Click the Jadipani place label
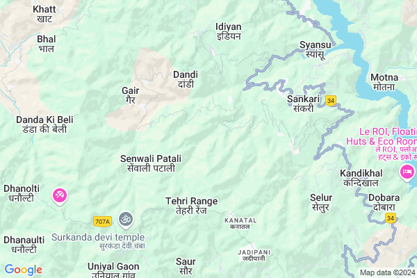Screen dimensions: 417x278 (x=254, y=255)
